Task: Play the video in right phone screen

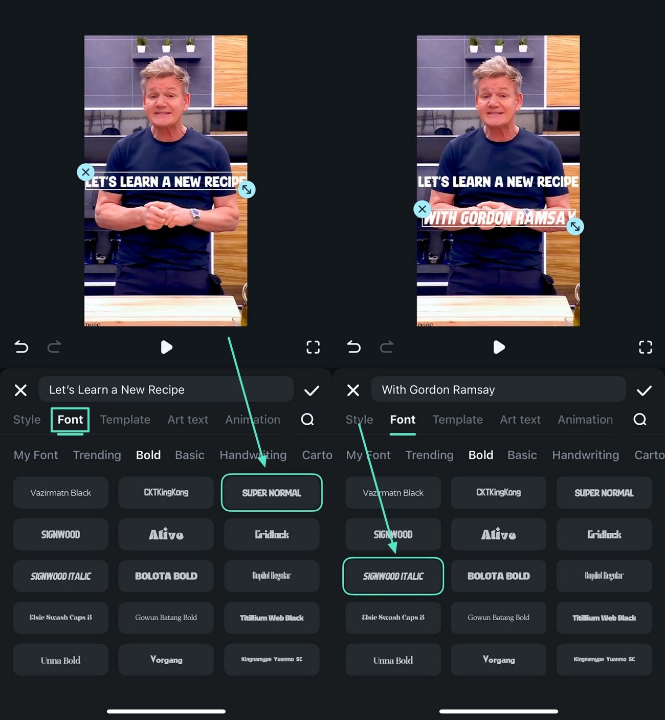Action: pos(499,347)
